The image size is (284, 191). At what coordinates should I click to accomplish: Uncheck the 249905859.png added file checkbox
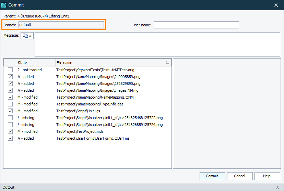point(10,77)
